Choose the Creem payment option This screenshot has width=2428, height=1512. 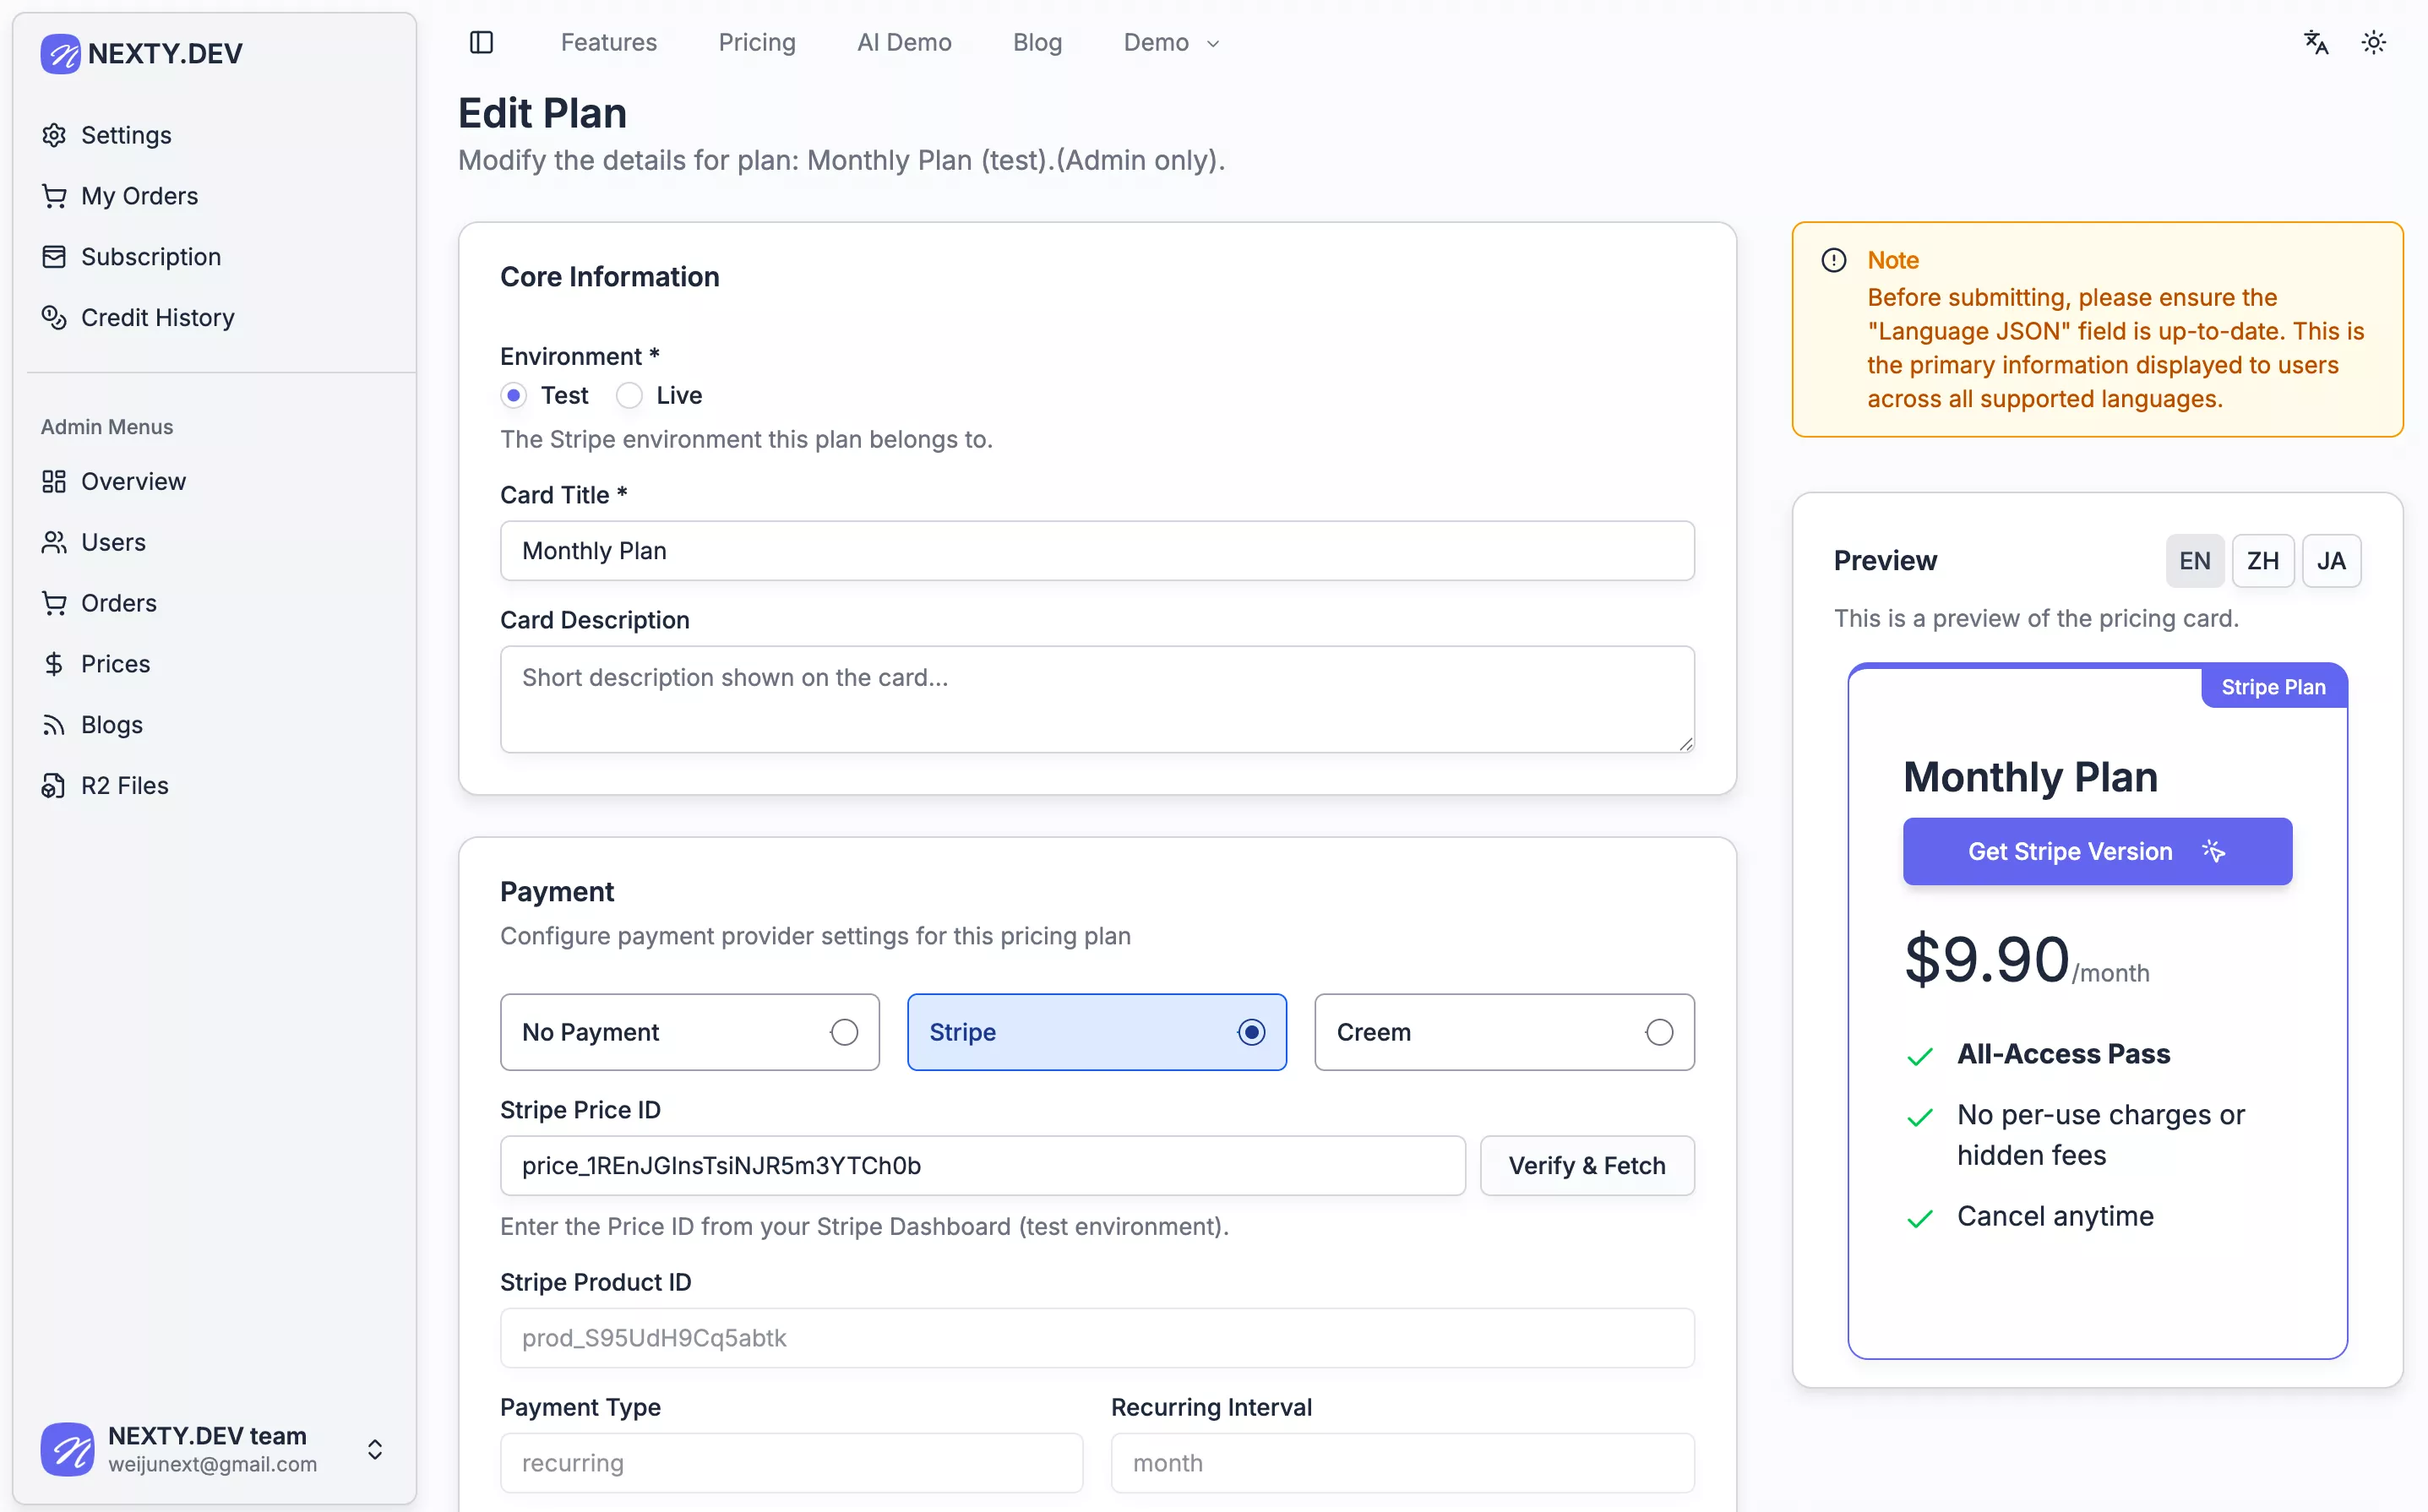click(1503, 1032)
